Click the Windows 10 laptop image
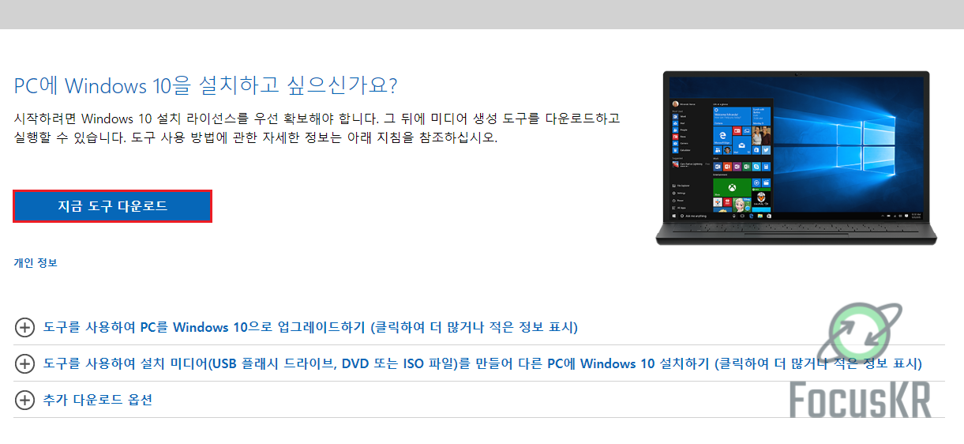Viewport: 964px width, 444px height. (x=797, y=157)
